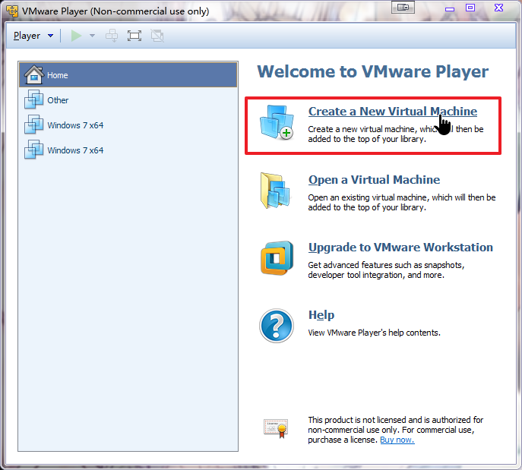Enter full screen mode from the toolbar
This screenshot has height=470, width=522.
click(x=134, y=36)
